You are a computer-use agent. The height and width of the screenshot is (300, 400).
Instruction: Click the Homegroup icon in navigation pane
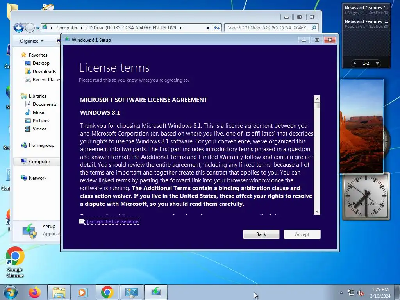pos(24,145)
